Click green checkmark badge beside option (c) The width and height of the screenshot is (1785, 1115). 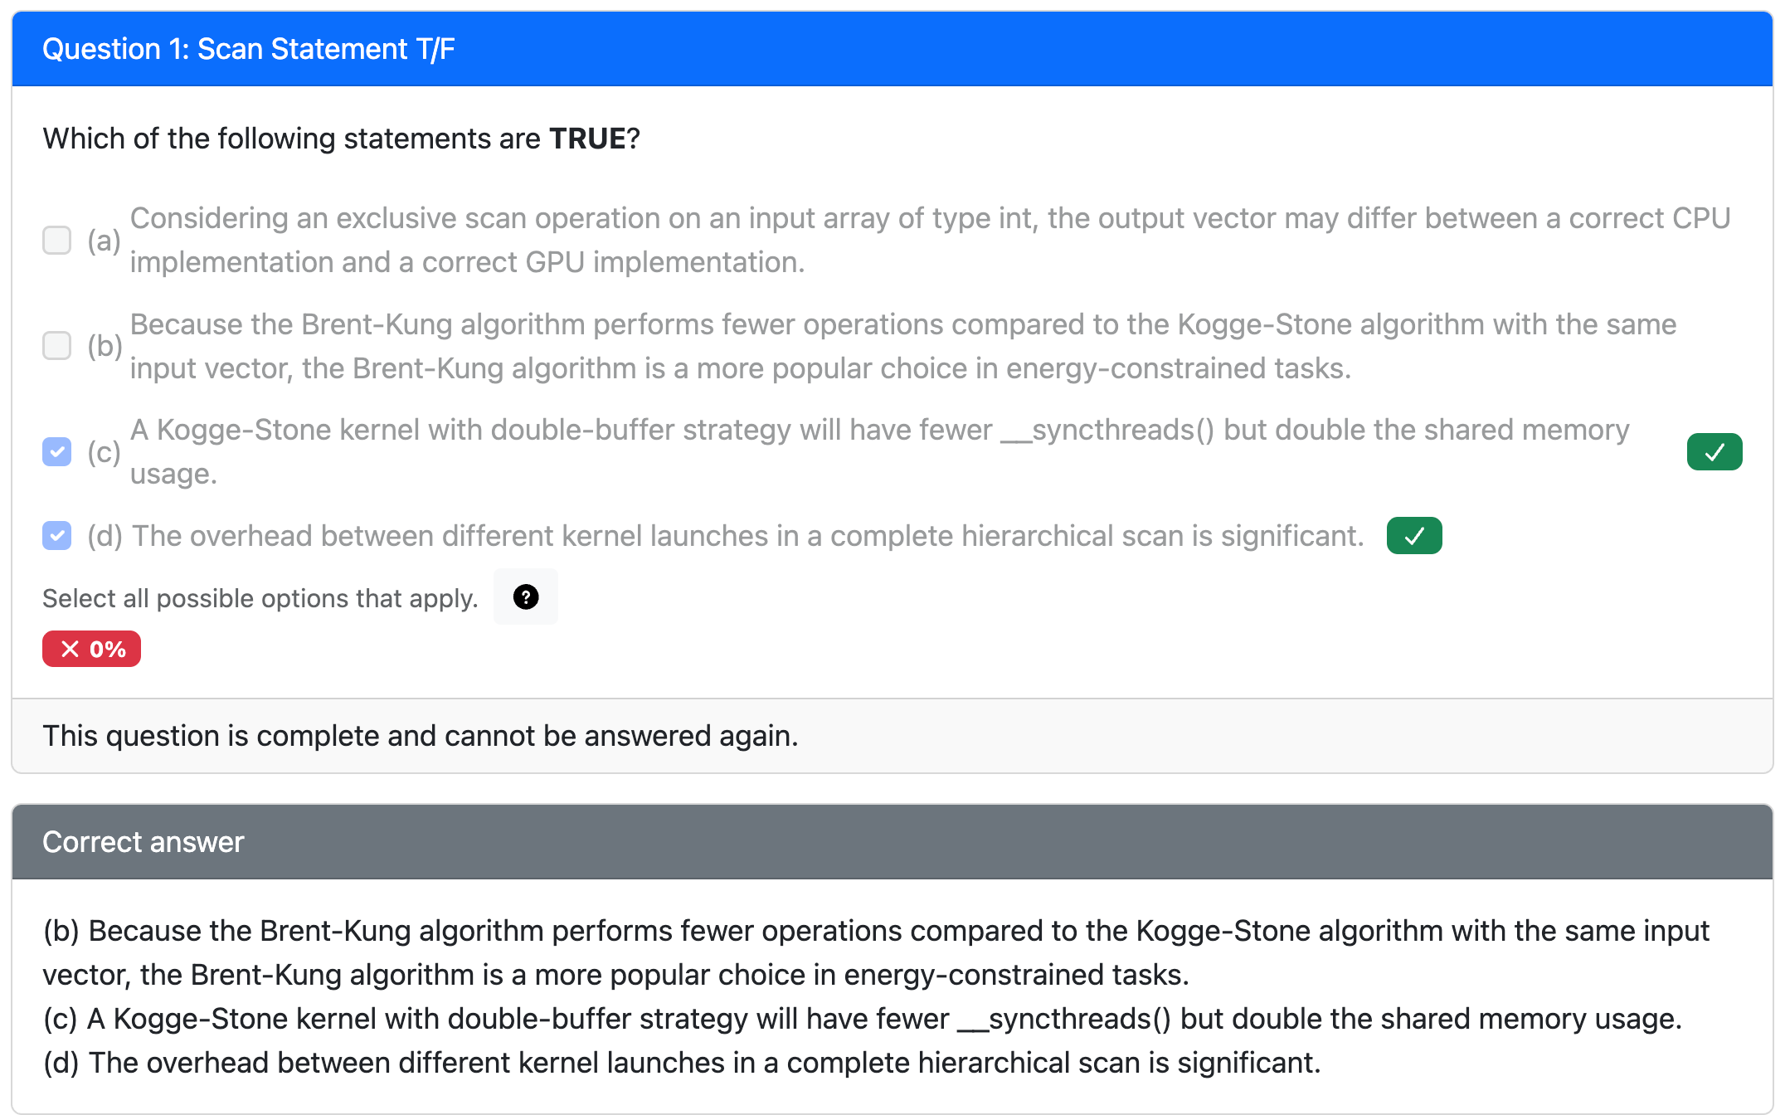1714,452
